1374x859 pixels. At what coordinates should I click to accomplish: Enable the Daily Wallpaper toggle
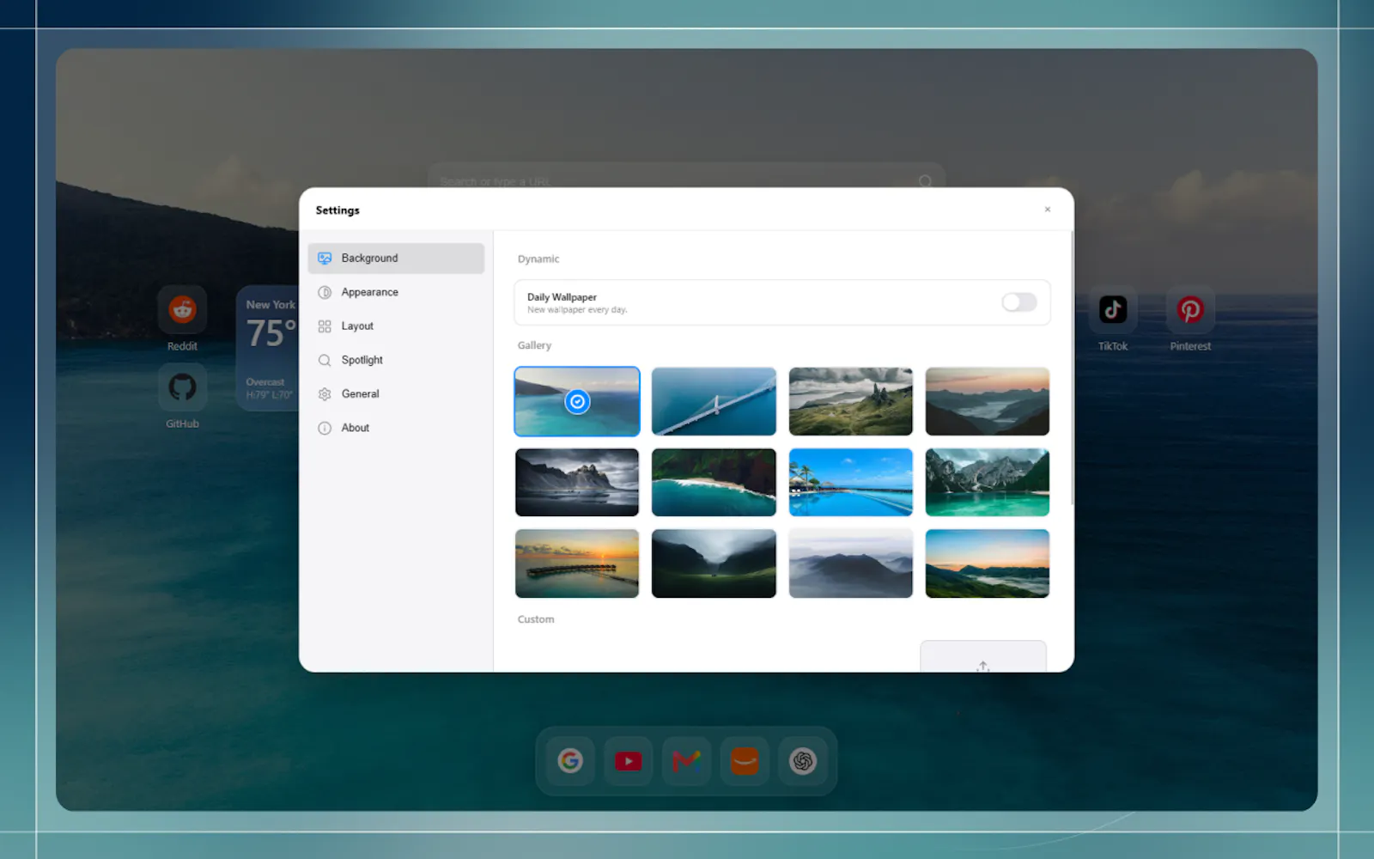1019,302
